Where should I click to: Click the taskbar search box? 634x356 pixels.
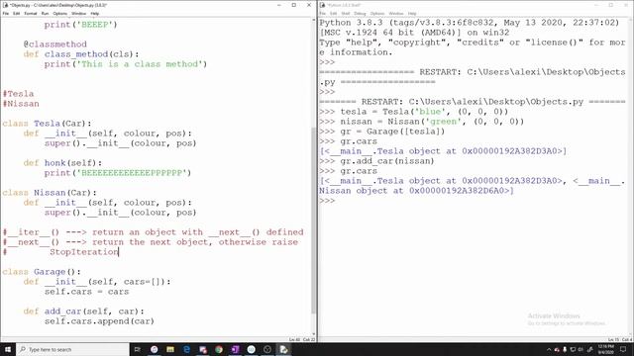click(x=72, y=349)
